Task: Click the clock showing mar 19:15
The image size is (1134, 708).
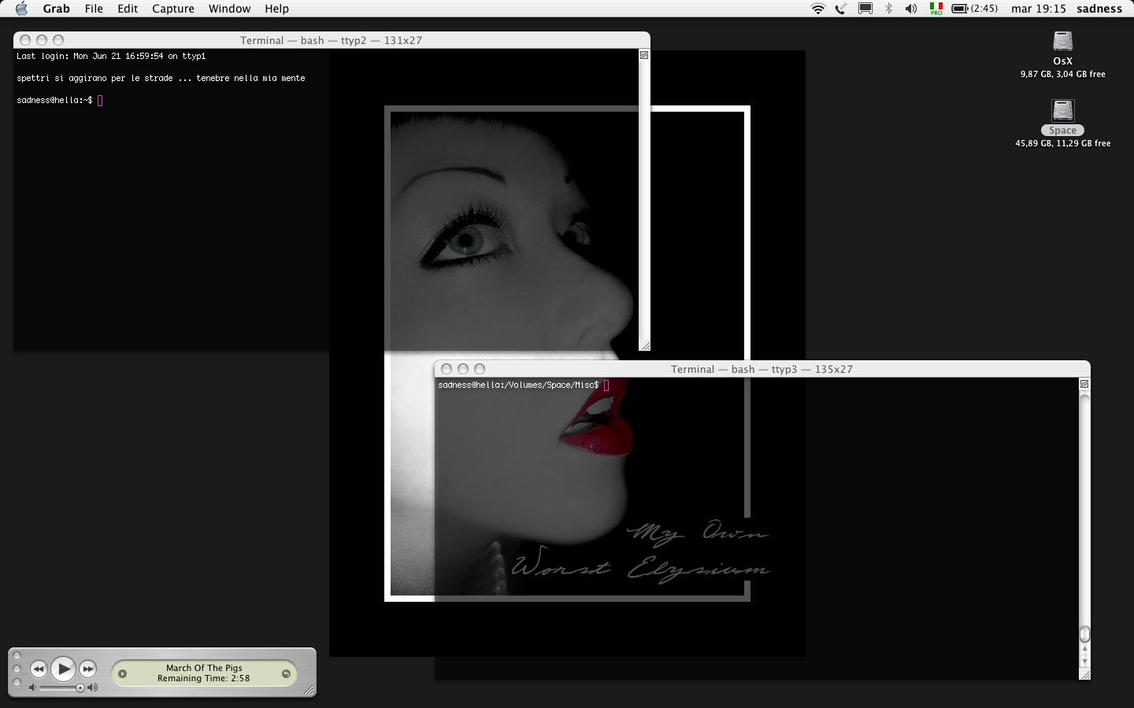Action: (x=1039, y=9)
